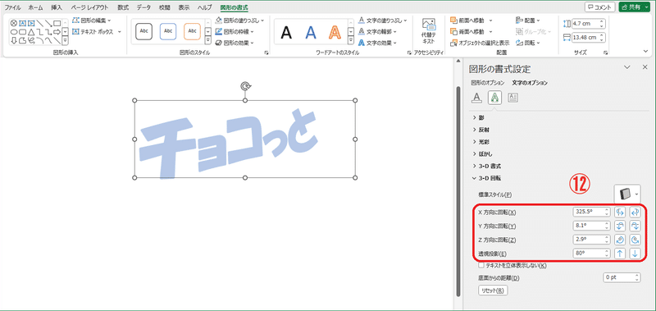
Task: Pick the circled X shape in gallery
Action: pos(13,24)
